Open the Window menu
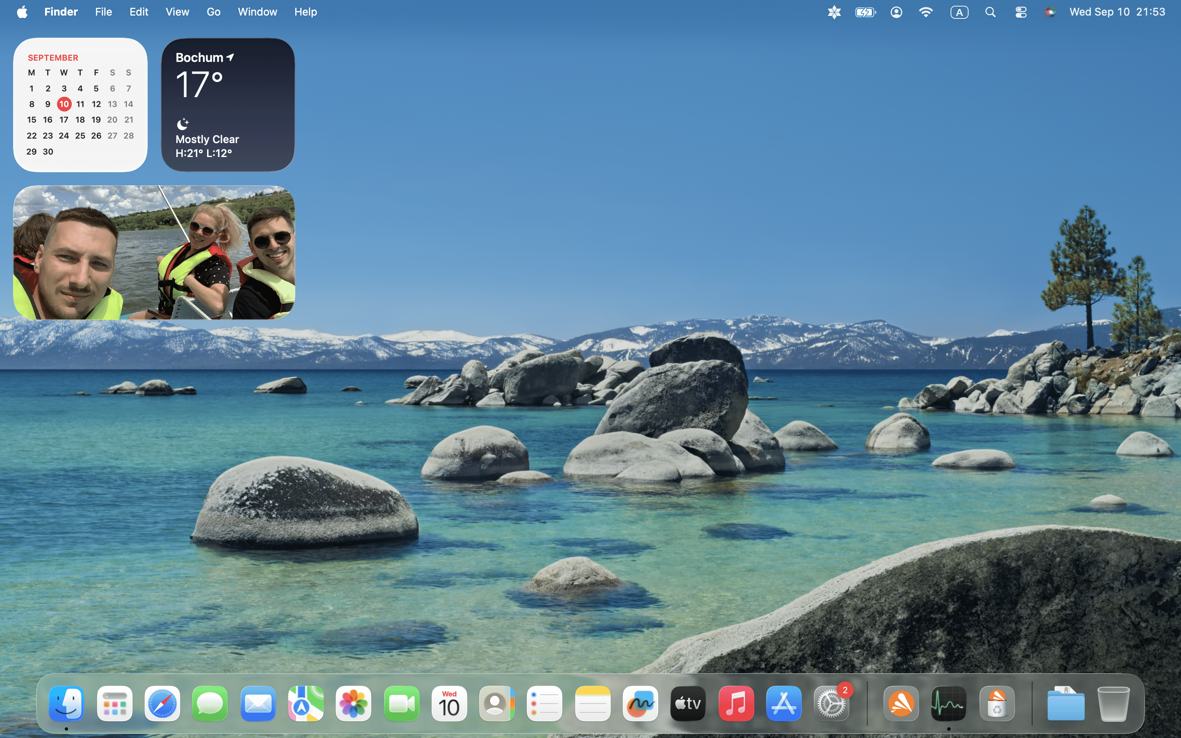This screenshot has height=738, width=1181. (257, 12)
